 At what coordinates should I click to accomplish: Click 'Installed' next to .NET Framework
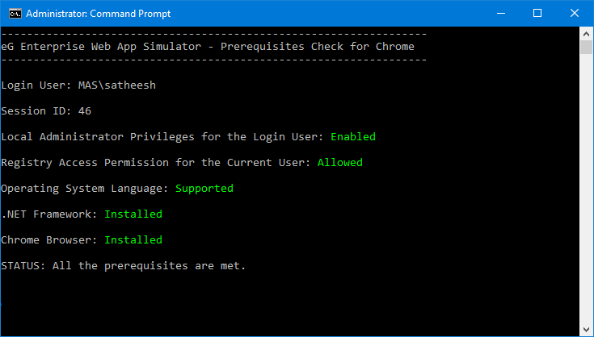click(x=133, y=214)
